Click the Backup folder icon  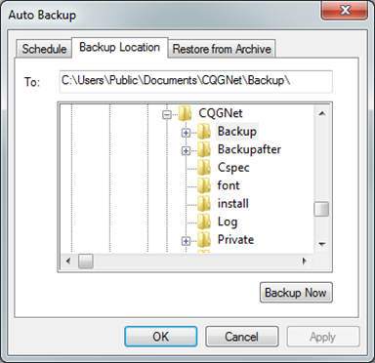[x=204, y=132]
